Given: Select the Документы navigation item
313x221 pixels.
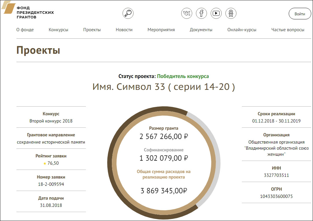Looking at the screenshot, I should [201, 30].
